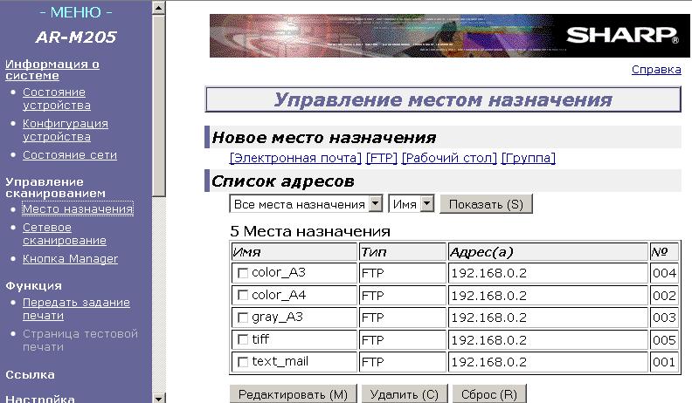692x403 pixels.
Task: Click the sidebar scrollbar thumb
Action: [159, 106]
